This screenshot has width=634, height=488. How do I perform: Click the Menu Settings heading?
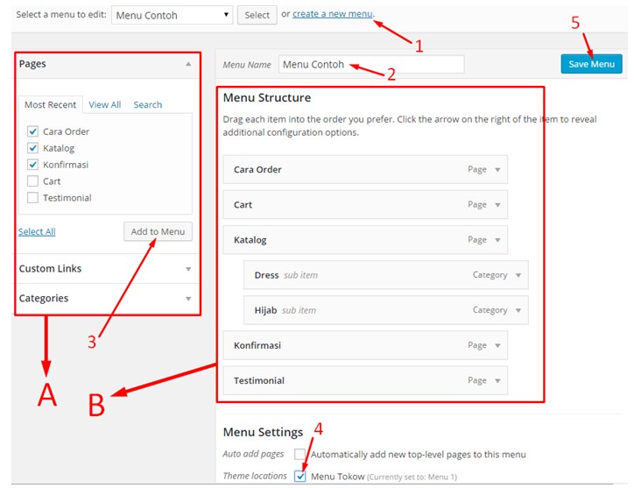tap(263, 432)
